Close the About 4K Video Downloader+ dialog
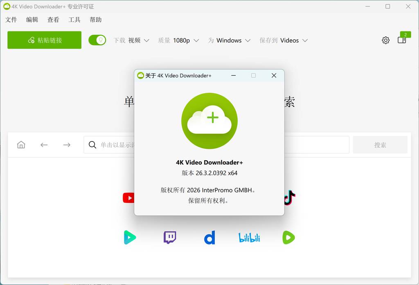 tap(274, 76)
